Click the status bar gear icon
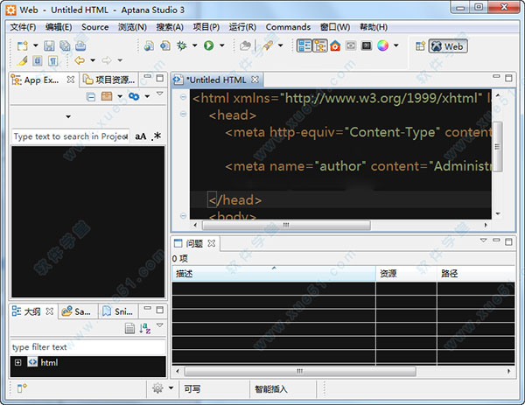This screenshot has height=405, width=525. pyautogui.click(x=157, y=388)
